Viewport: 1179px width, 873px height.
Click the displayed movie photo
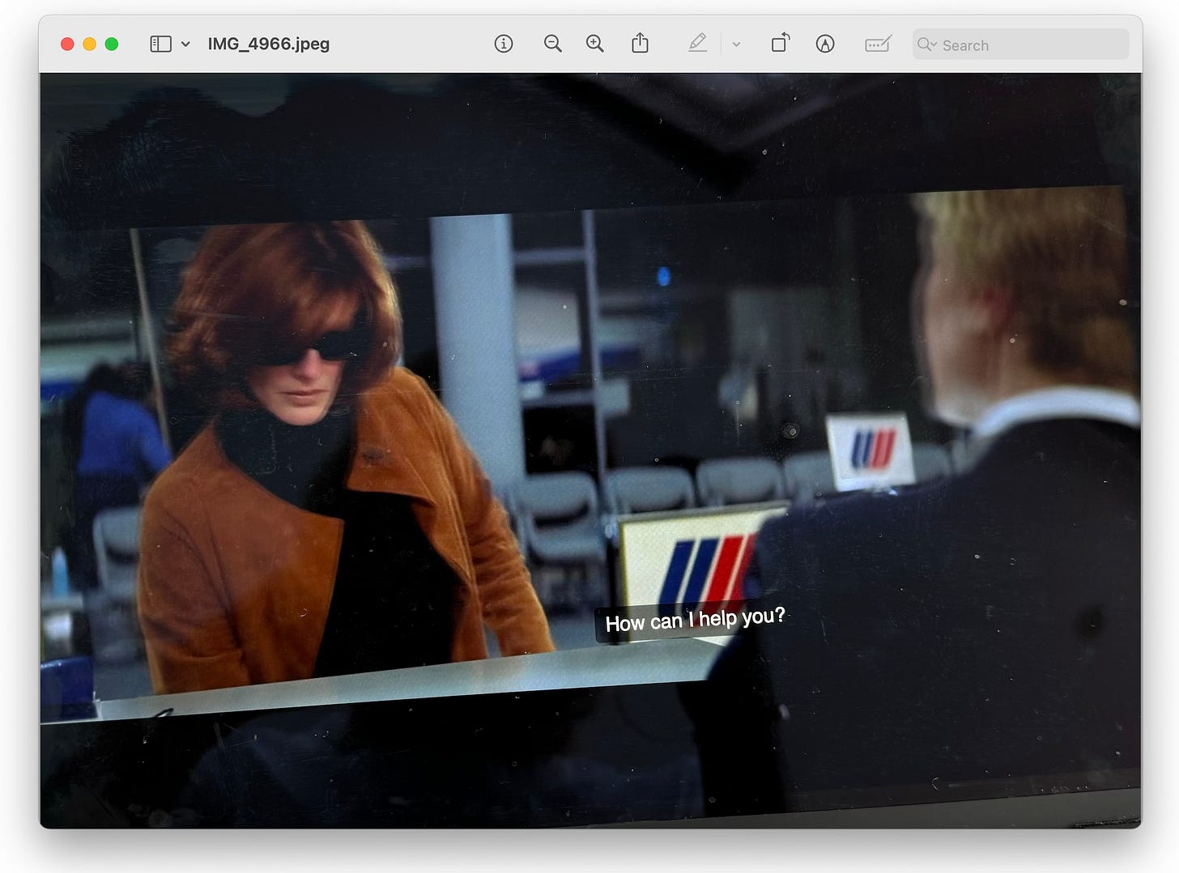click(590, 451)
